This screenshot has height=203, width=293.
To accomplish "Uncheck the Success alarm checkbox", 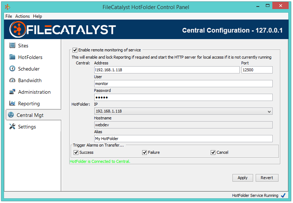I will pyautogui.click(x=76, y=152).
